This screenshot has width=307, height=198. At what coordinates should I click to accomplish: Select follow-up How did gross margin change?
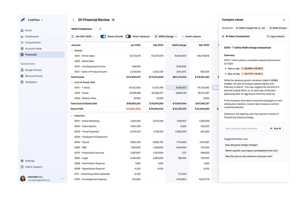241,145
